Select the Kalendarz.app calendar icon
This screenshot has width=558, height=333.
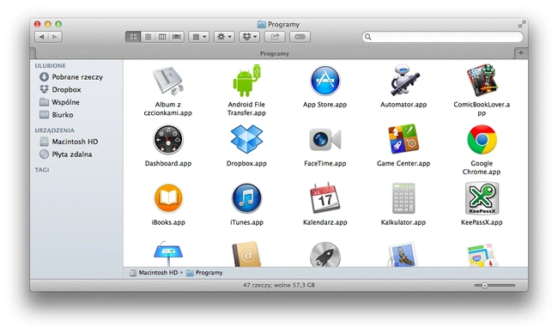[324, 197]
